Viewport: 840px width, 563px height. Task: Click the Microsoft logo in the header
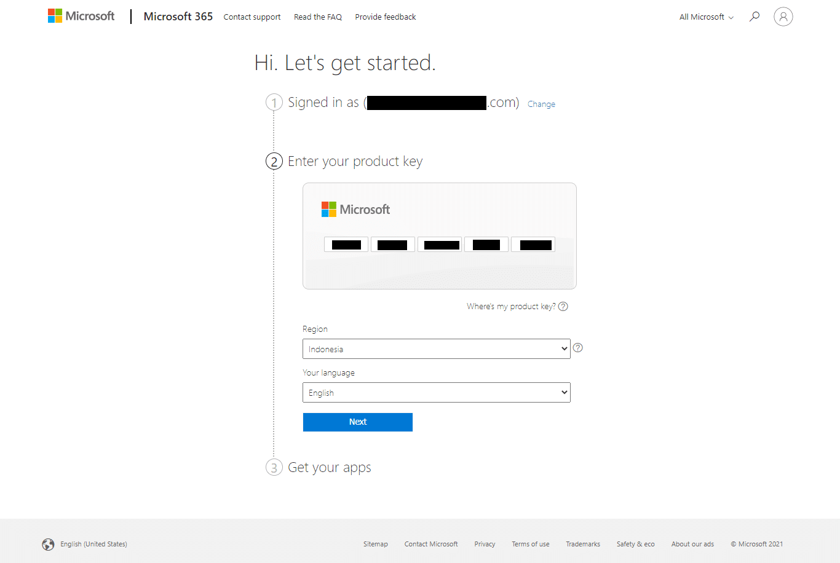point(81,16)
